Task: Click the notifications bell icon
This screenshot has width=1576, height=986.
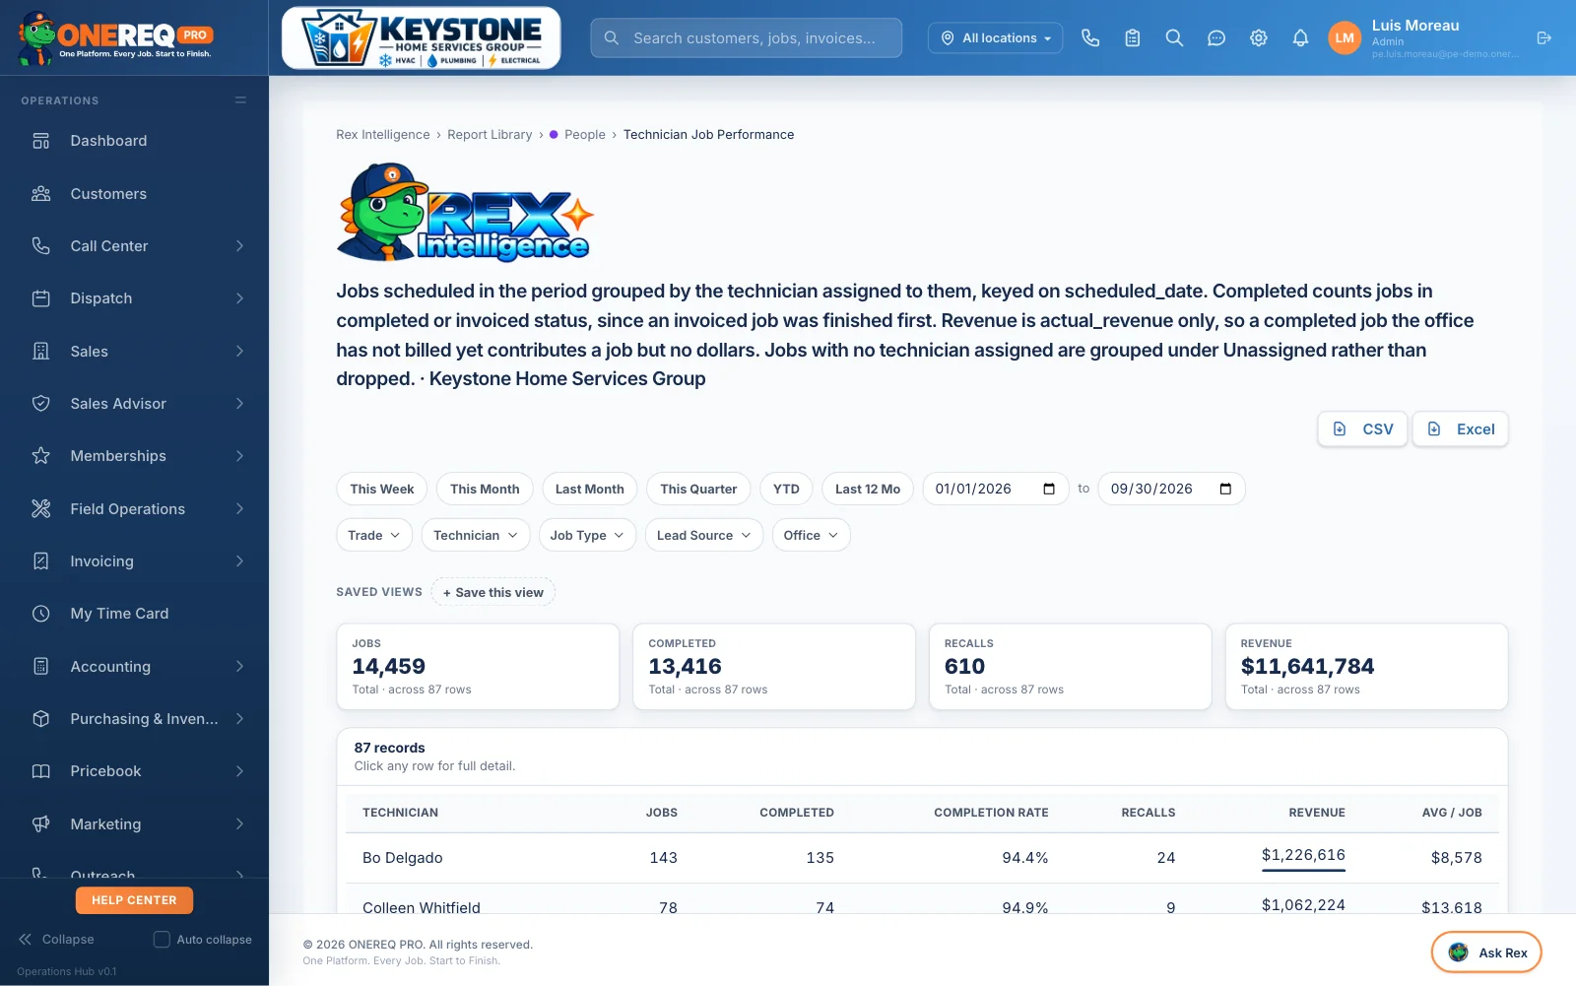Action: tap(1300, 37)
